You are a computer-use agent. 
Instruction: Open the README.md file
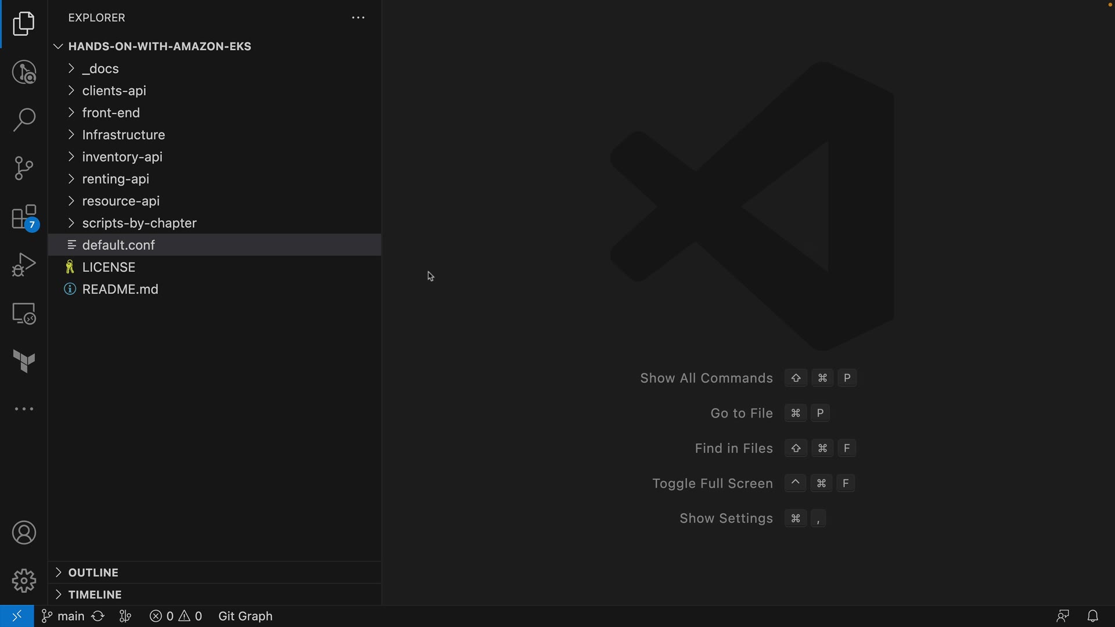[x=120, y=289]
